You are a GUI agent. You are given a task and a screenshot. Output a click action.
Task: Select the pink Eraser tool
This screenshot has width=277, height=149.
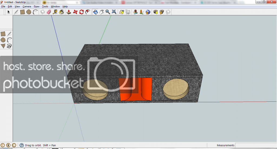click(x=49, y=12)
